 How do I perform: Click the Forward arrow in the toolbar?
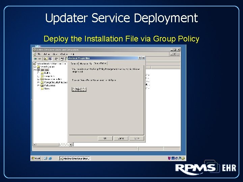click(40, 59)
